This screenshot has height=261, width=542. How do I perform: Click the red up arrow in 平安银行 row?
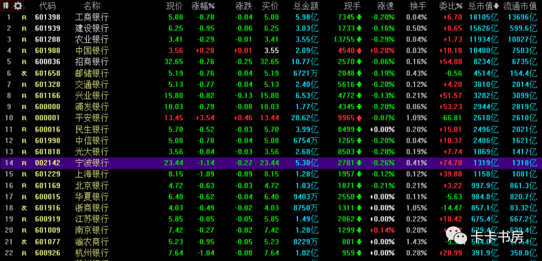pyautogui.click(x=359, y=118)
